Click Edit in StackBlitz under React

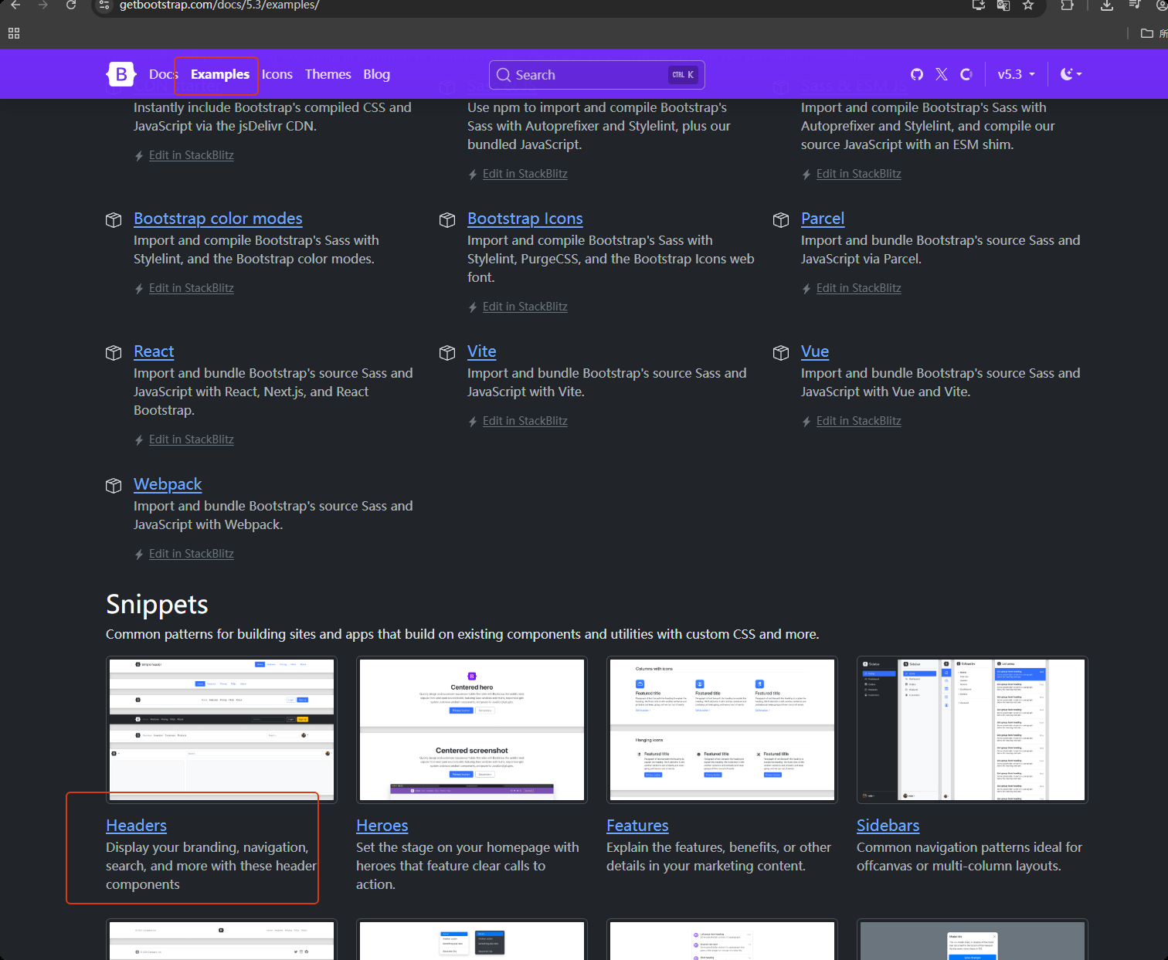(192, 439)
